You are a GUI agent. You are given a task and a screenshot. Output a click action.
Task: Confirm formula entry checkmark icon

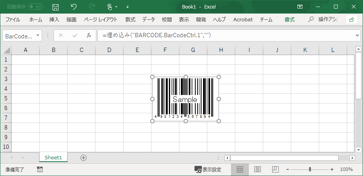[75, 35]
